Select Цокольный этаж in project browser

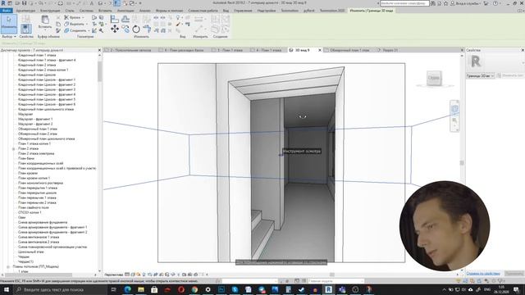pyautogui.click(x=31, y=252)
